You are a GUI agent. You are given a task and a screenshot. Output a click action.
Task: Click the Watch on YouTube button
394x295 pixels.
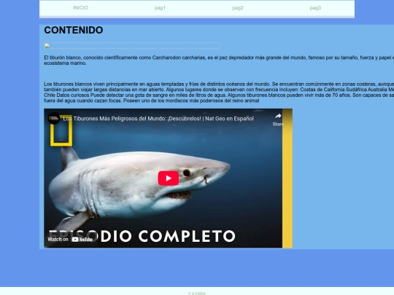[x=70, y=240]
